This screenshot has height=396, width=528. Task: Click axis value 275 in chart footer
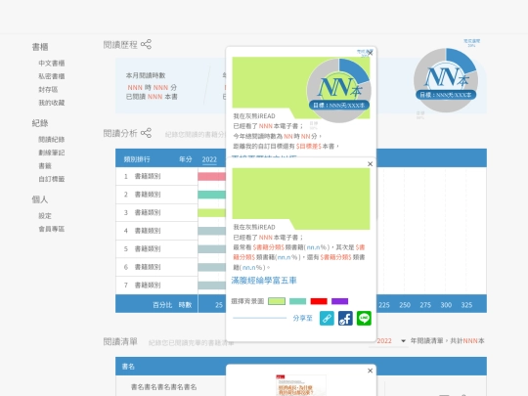point(425,305)
